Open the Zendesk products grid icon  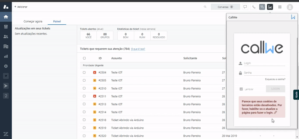pyautogui.click(x=280, y=7)
